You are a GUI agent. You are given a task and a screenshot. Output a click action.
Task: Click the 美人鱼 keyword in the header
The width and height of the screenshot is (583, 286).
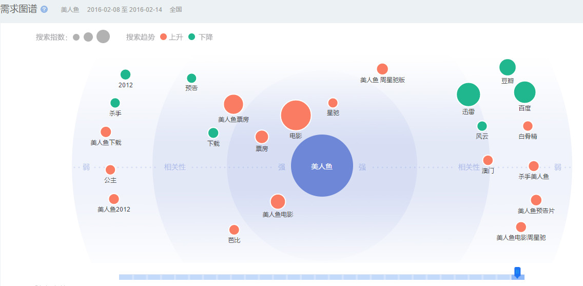click(70, 10)
